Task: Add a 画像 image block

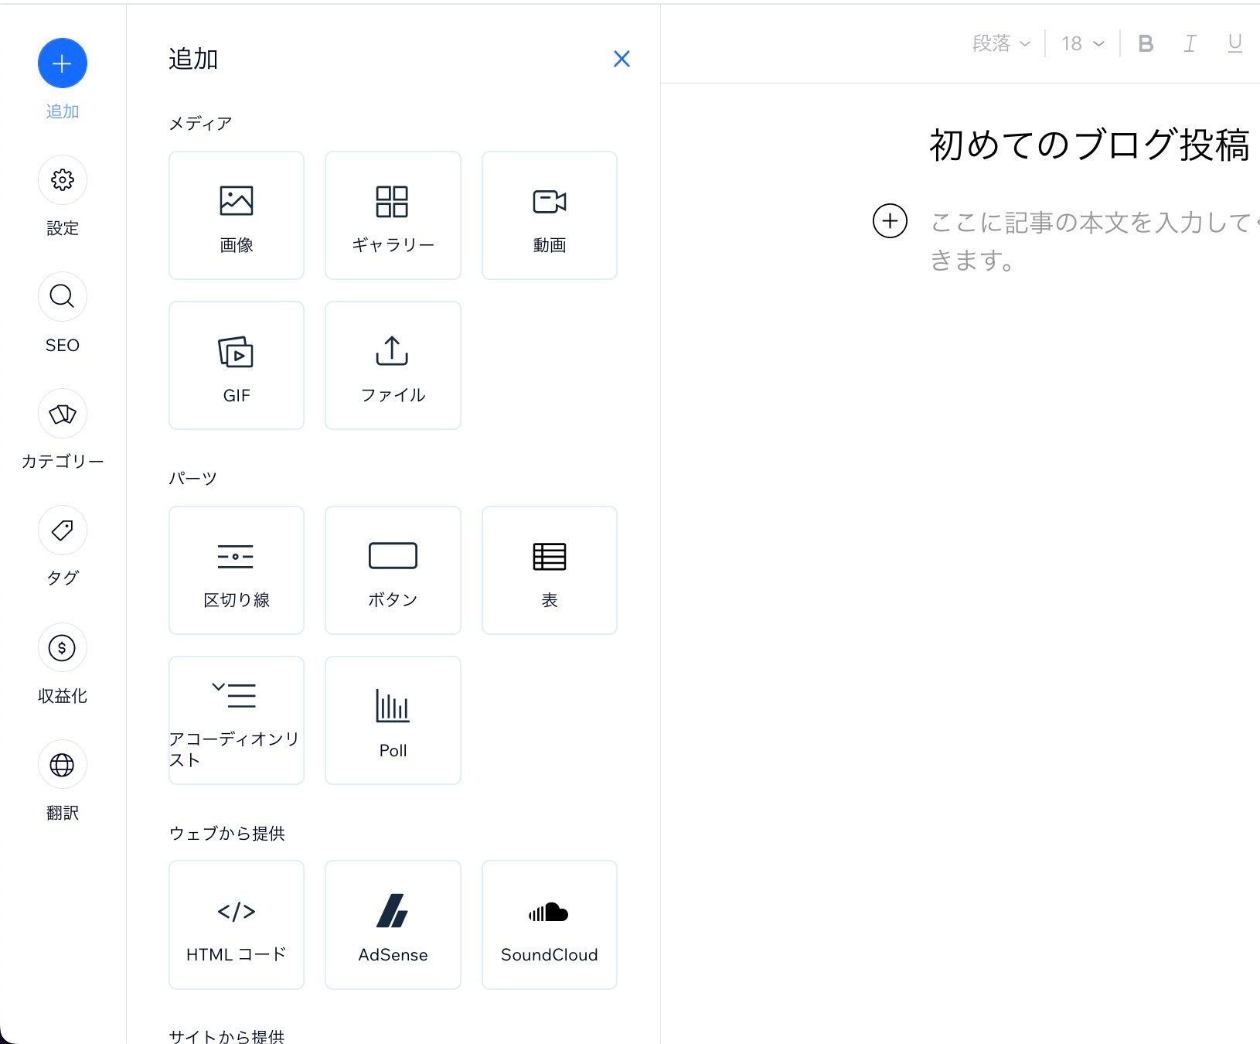Action: click(237, 215)
